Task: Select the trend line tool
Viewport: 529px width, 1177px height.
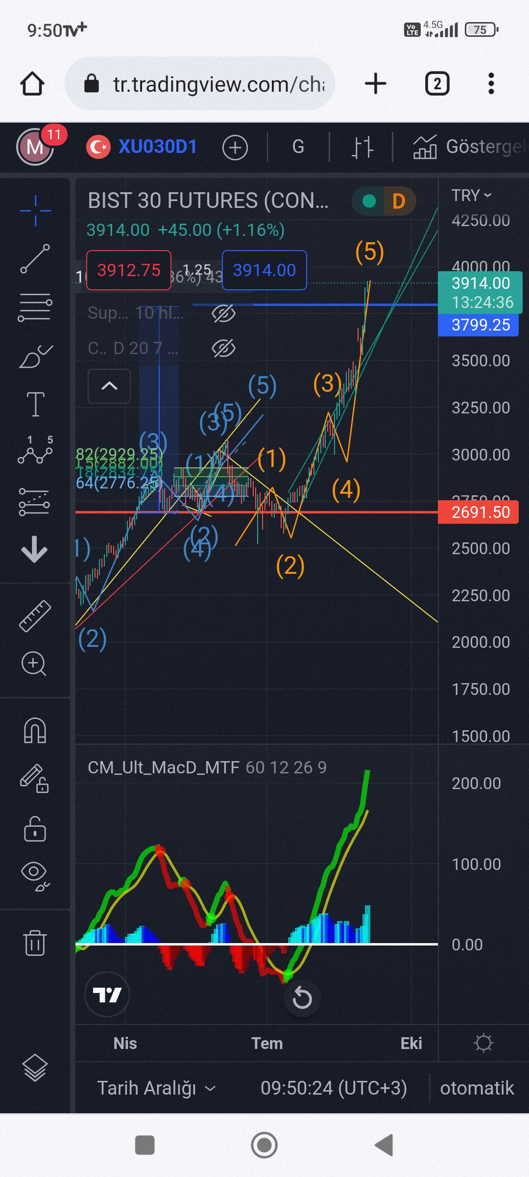Action: [x=35, y=258]
